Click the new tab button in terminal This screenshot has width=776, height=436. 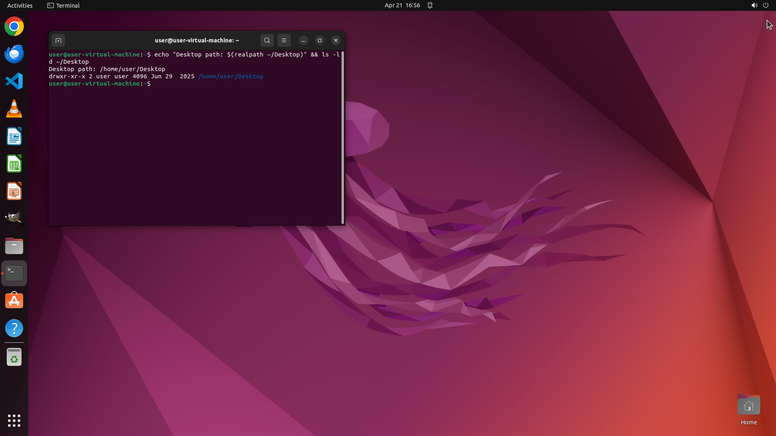click(x=58, y=40)
